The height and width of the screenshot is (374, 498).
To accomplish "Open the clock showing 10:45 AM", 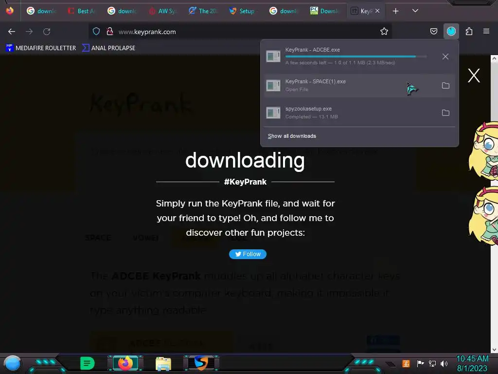I will click(x=472, y=363).
